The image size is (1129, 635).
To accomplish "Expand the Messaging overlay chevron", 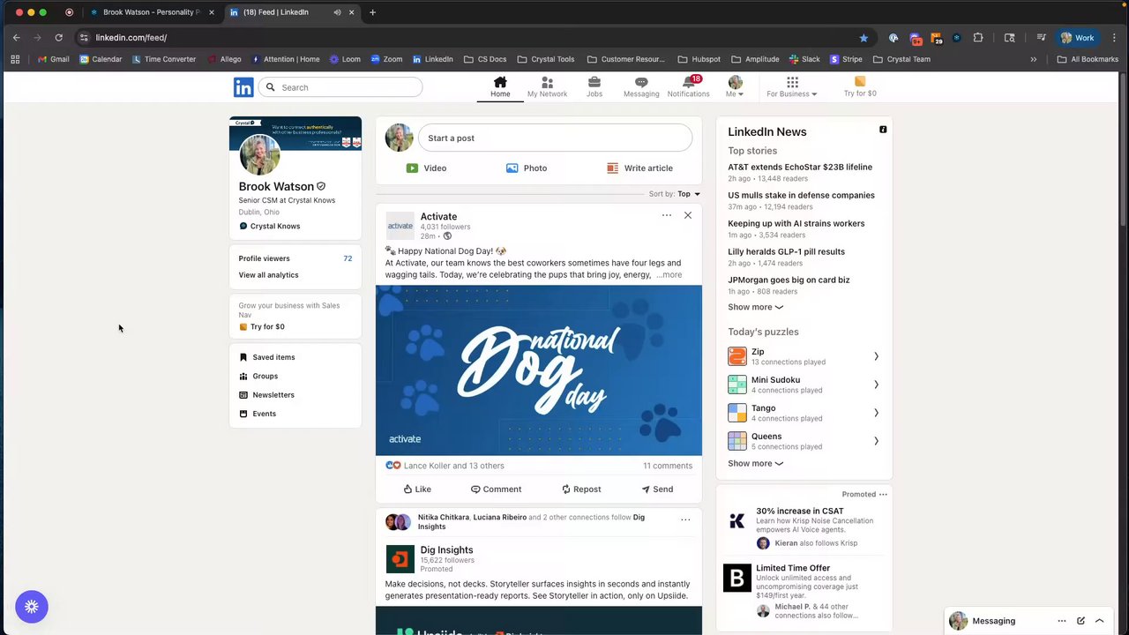I will [1099, 621].
